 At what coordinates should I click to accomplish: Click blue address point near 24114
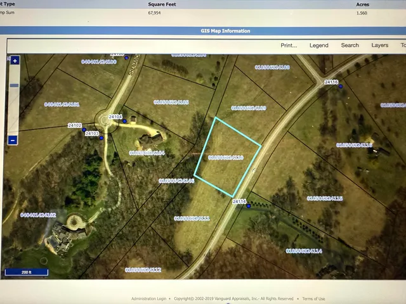pos(249,206)
